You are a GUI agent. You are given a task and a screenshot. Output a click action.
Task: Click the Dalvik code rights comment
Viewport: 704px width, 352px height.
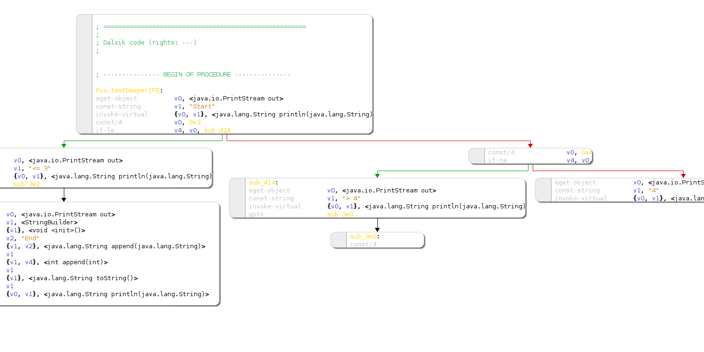pos(146,43)
